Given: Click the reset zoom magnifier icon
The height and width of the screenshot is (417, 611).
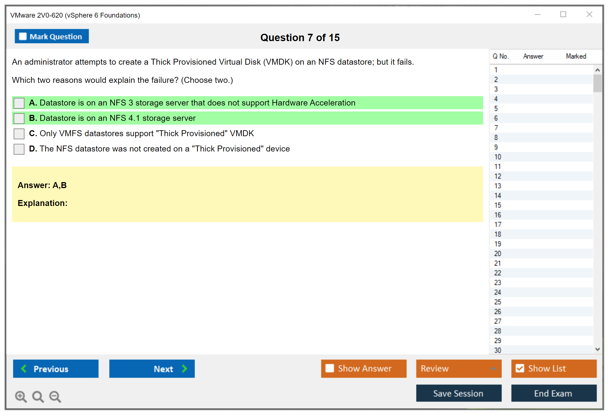Looking at the screenshot, I should click(x=38, y=396).
